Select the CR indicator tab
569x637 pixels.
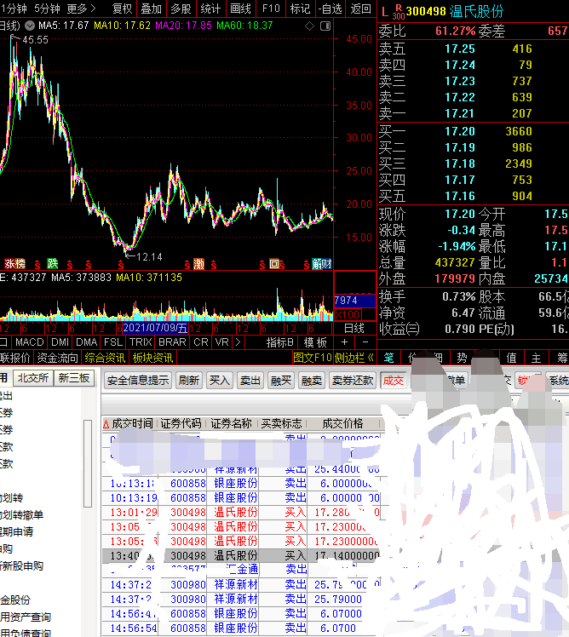[201, 342]
